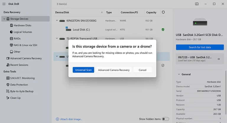The image size is (227, 123).
Task: Click the RAIDs icon
Action: pyautogui.click(x=11, y=39)
